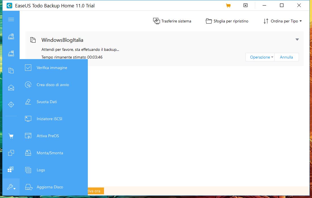Click the orange Attiva ora button

(x=96, y=191)
